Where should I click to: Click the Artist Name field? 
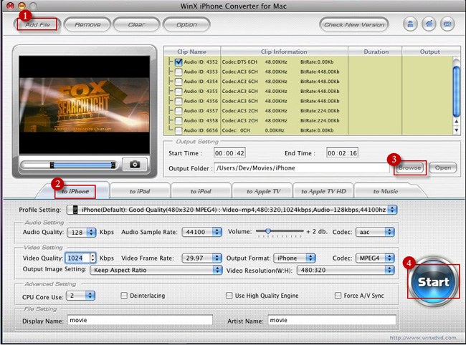pos(332,320)
